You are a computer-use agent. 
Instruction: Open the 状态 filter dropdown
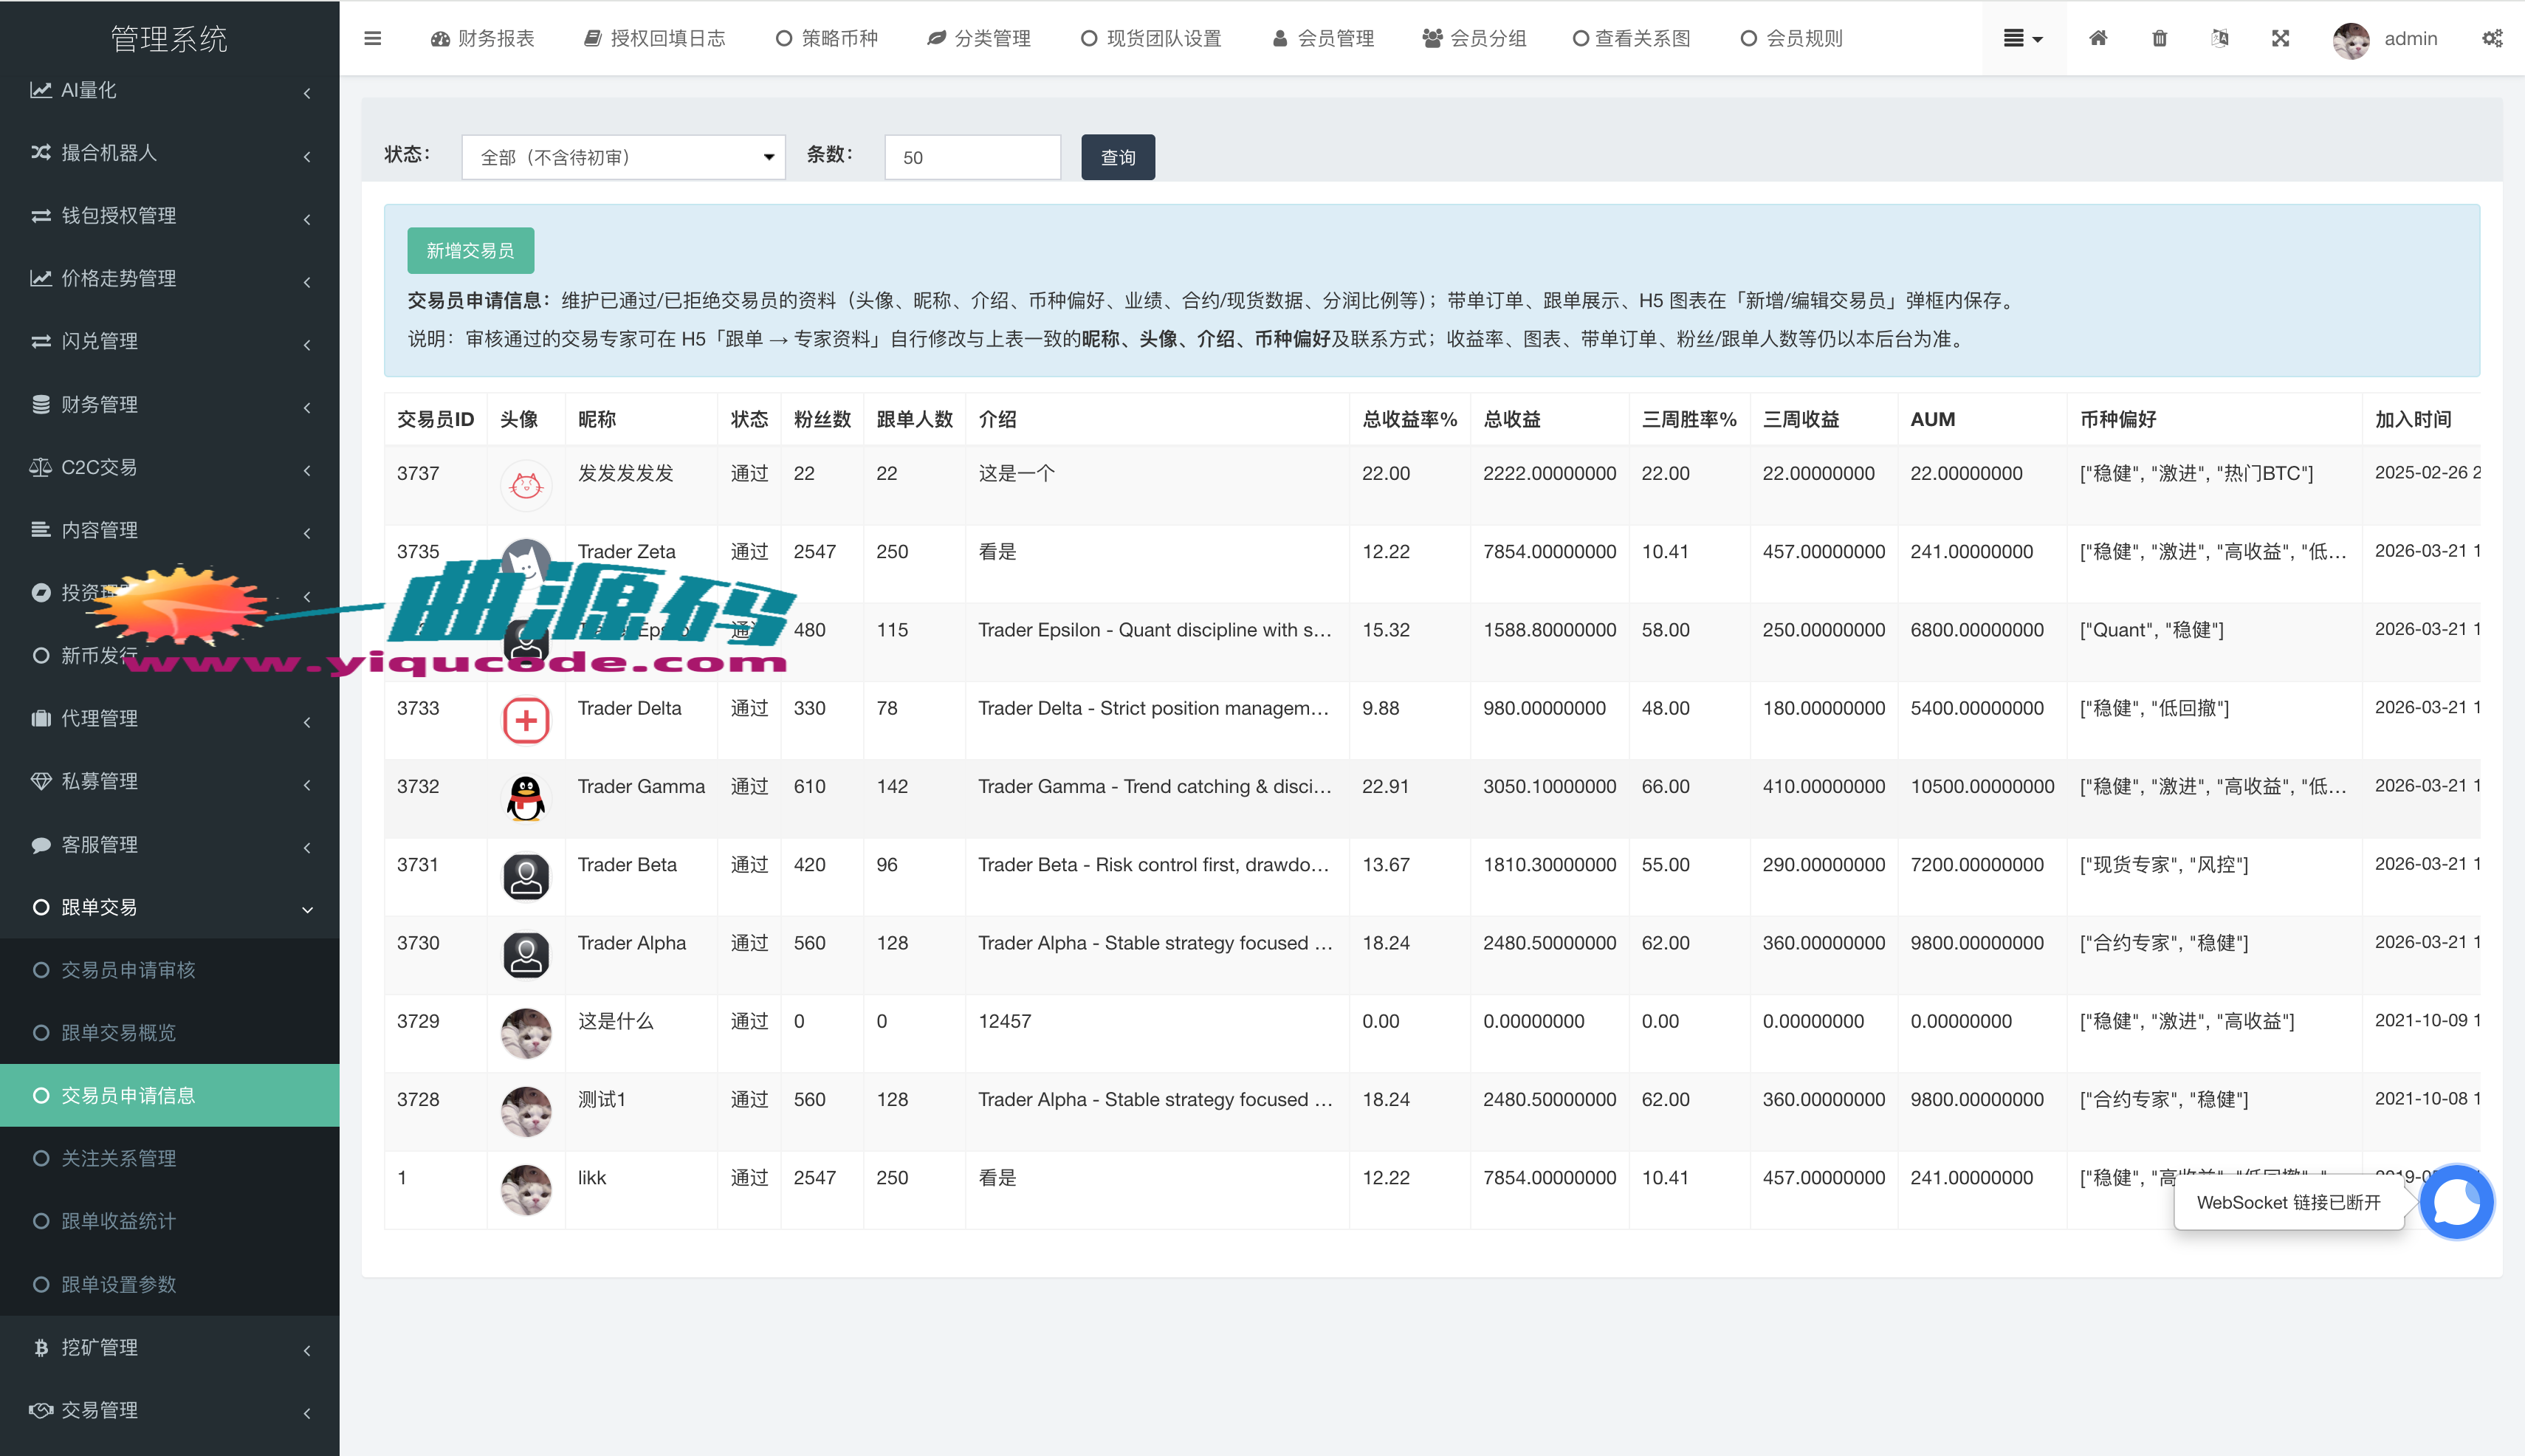coord(623,157)
